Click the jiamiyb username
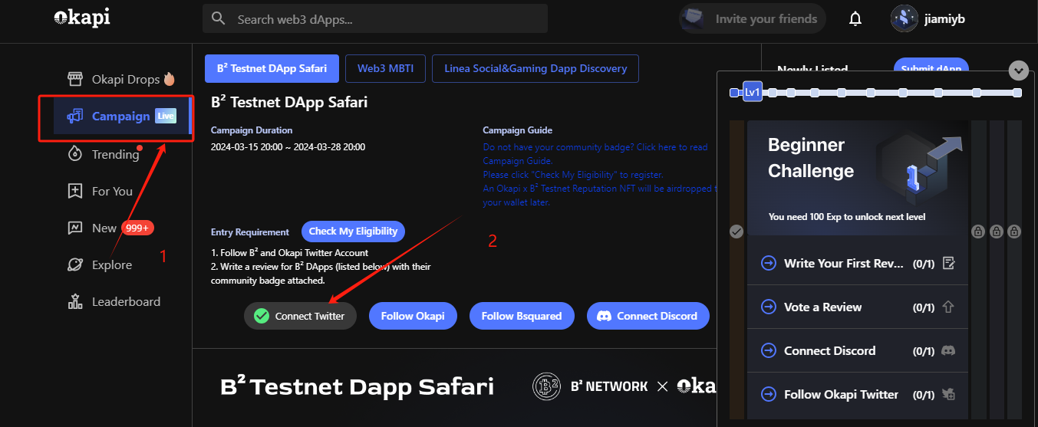Image resolution: width=1038 pixels, height=427 pixels. [x=945, y=18]
